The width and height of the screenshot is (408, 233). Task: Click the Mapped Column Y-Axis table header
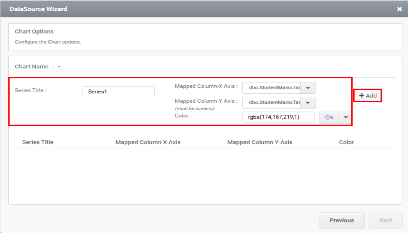259,142
